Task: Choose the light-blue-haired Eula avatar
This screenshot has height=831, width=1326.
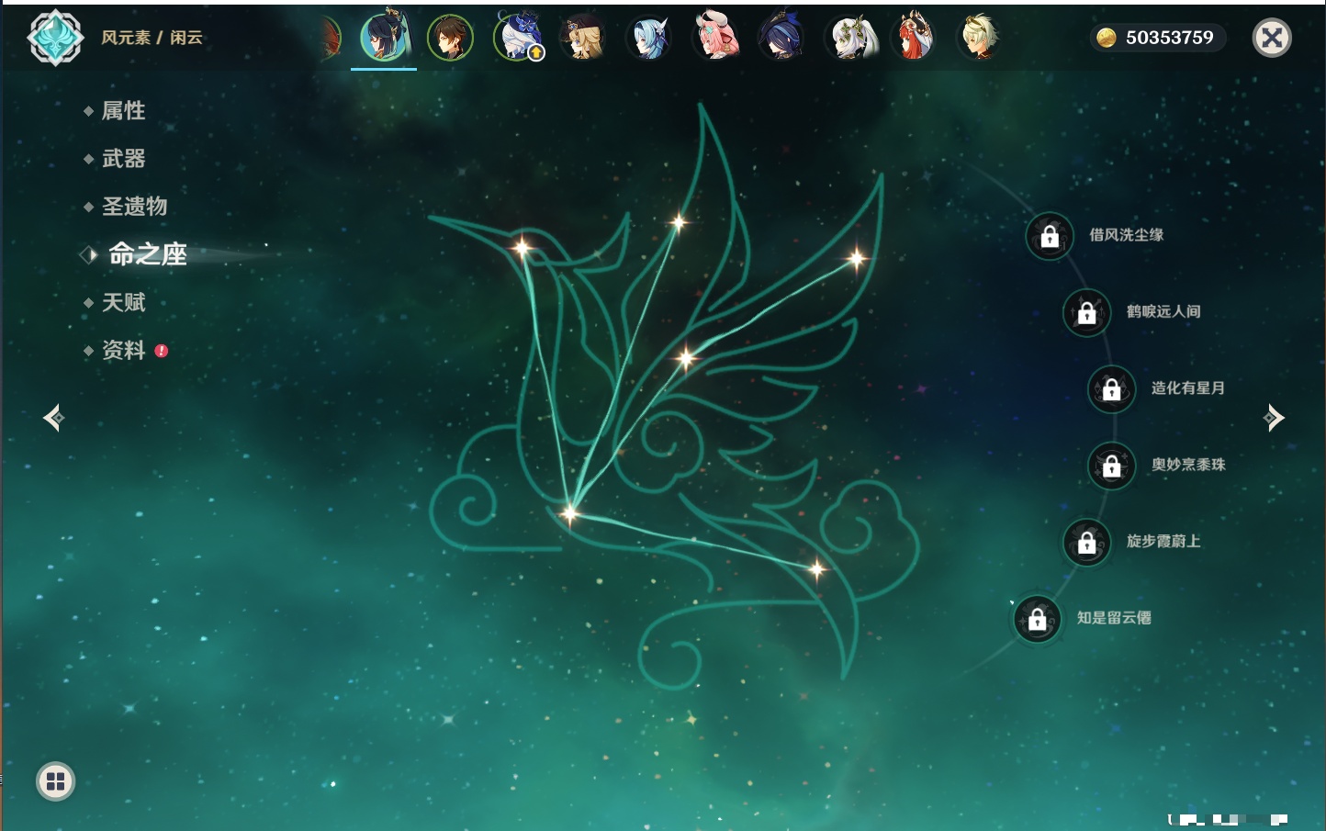Action: pyautogui.click(x=649, y=38)
